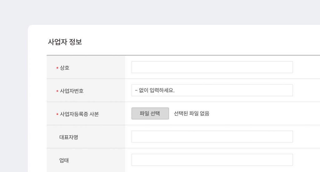This screenshot has width=320, height=172.
Task: Click the 사업자등록증 사본 label
Action: (79, 114)
